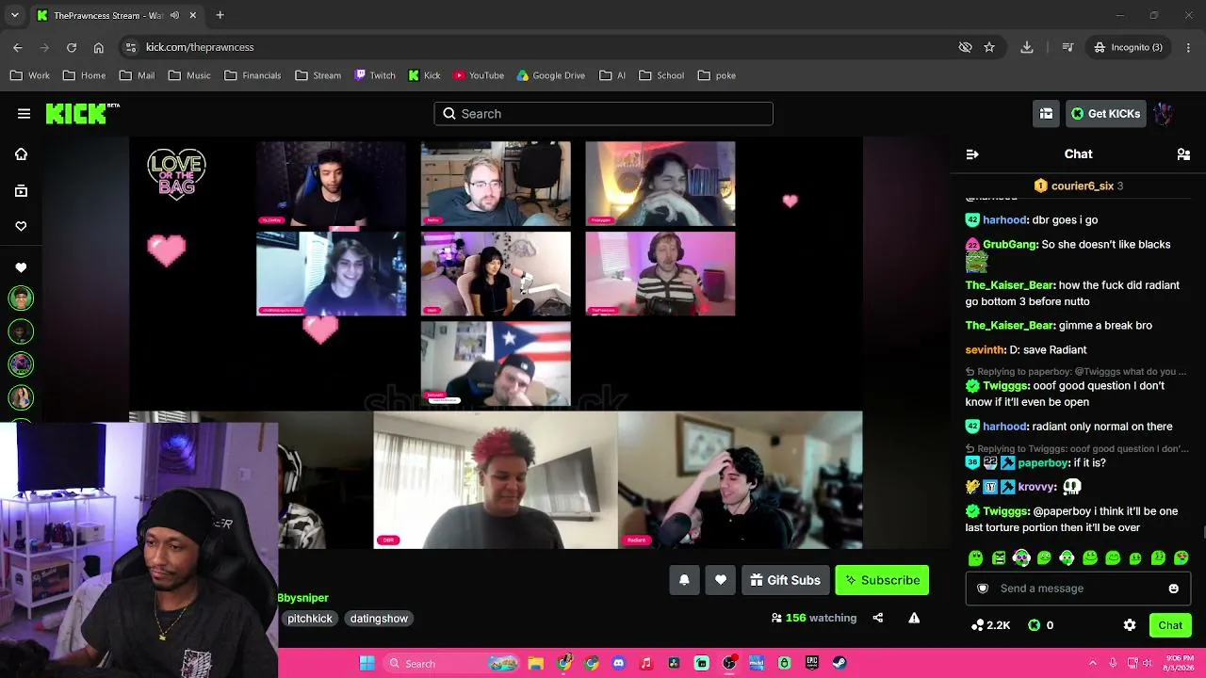1206x678 pixels.
Task: Open the Chrome three-dot menu
Action: (1189, 47)
